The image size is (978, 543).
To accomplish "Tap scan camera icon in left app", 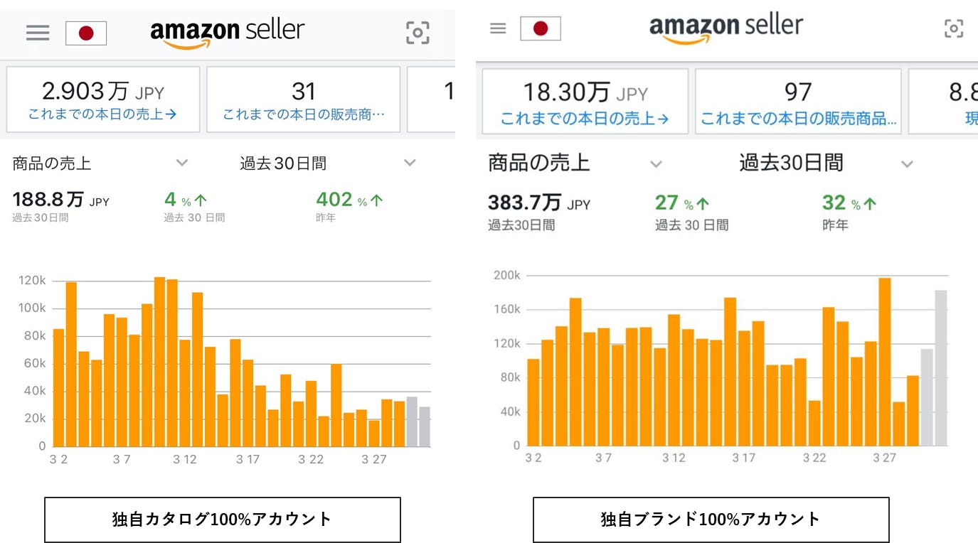I will (418, 33).
